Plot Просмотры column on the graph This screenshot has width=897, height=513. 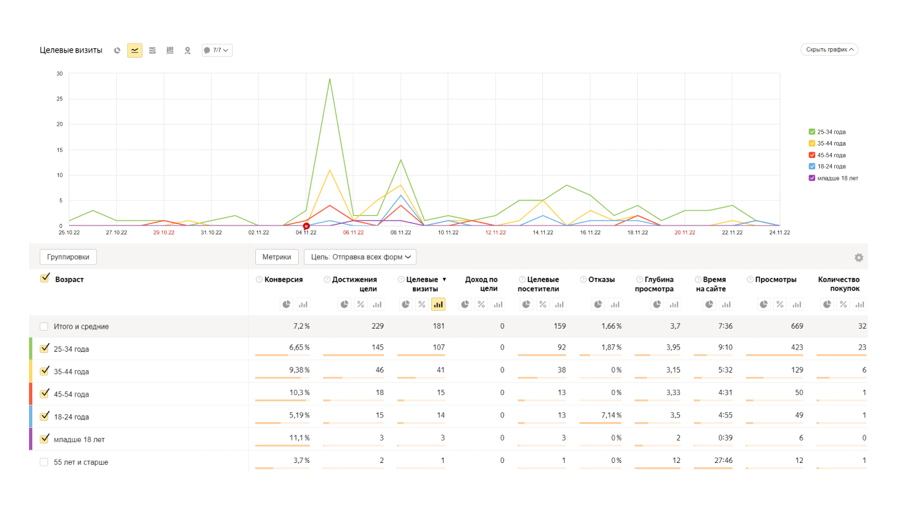pyautogui.click(x=797, y=304)
